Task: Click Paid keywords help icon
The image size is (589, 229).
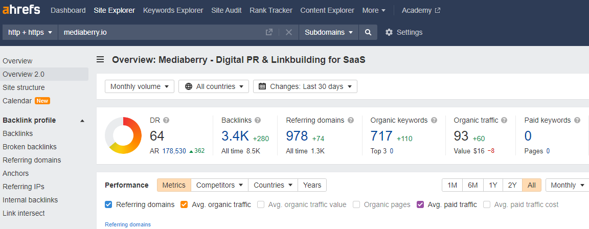Action: click(577, 120)
